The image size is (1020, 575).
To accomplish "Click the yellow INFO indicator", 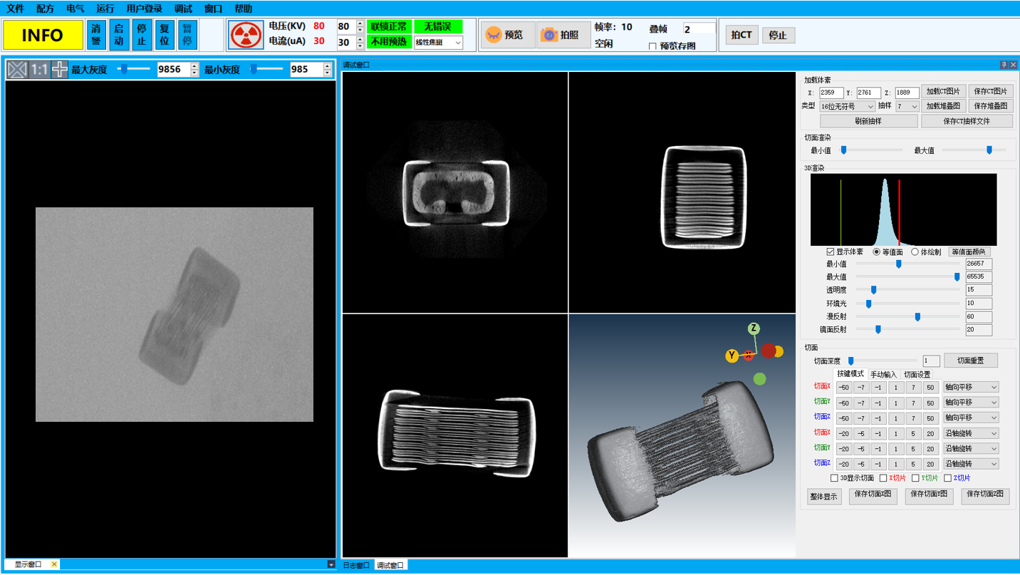I will coord(42,35).
